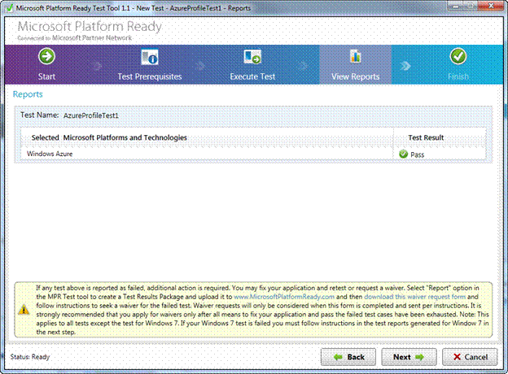Click the Pass result text
Image resolution: width=508 pixels, height=374 pixels.
click(x=418, y=154)
